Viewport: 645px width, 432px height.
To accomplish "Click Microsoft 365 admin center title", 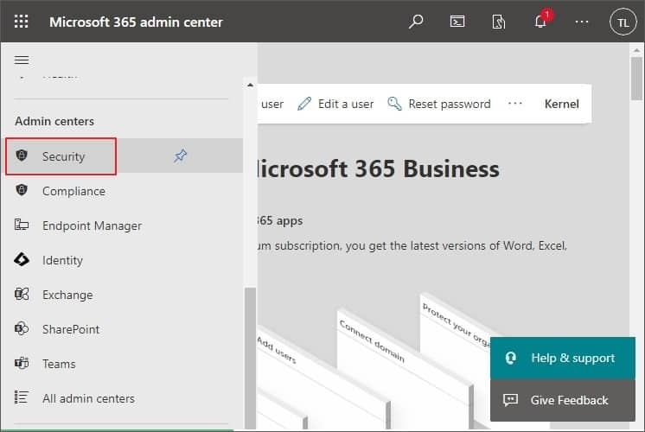I will point(136,22).
